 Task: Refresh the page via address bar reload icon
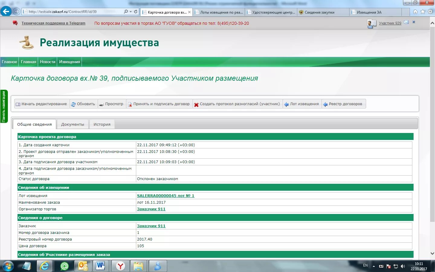(x=136, y=12)
